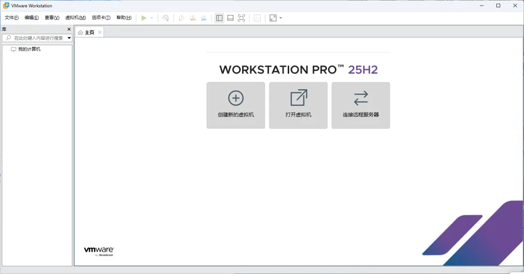Open the stretch display dropdown arrow

point(281,18)
